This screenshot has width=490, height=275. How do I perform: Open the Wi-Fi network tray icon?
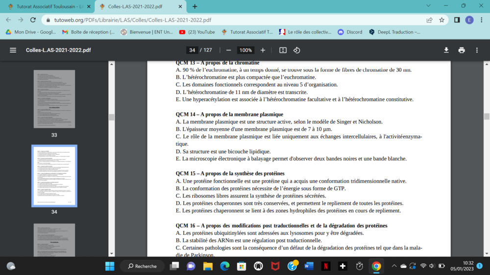[423, 266]
